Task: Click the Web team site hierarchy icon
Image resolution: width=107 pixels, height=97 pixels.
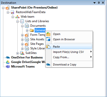Action: 17,17
